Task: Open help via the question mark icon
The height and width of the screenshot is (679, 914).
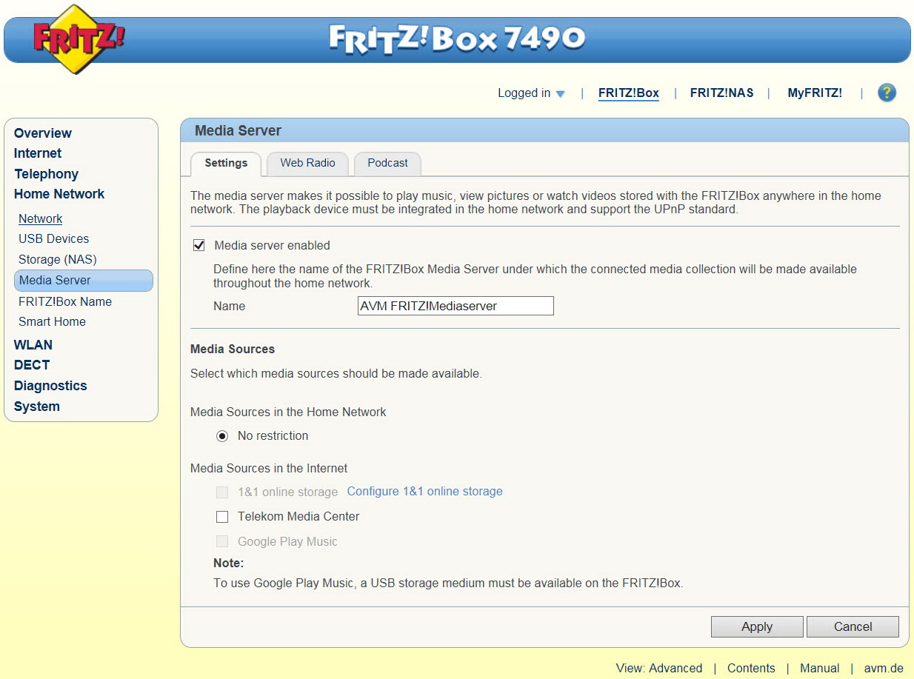Action: coord(887,93)
